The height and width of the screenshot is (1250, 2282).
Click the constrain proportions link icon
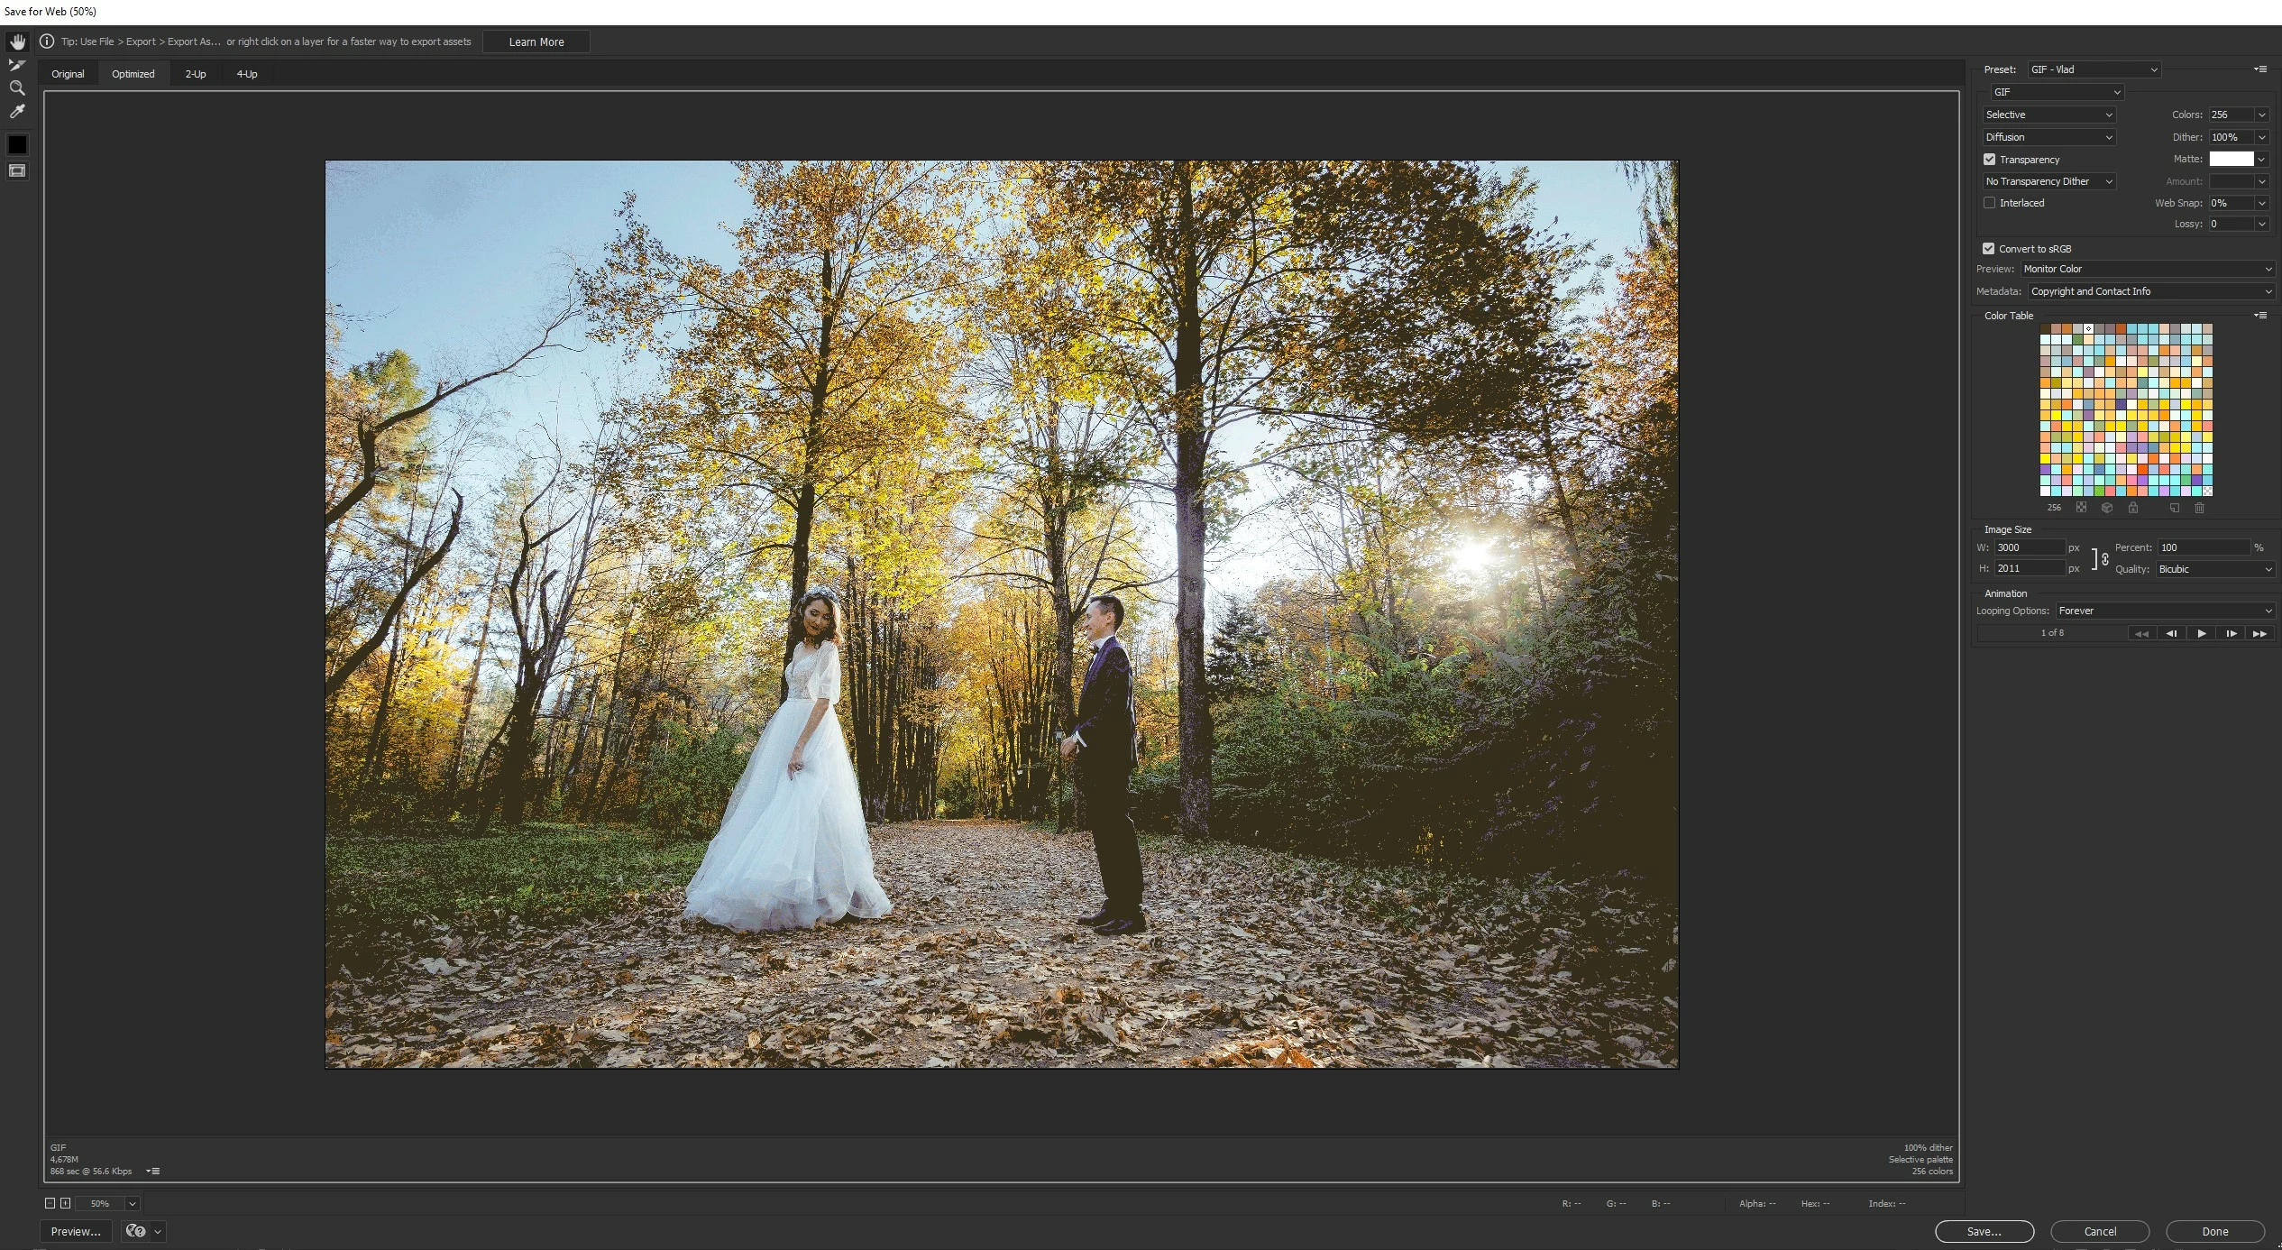2104,559
